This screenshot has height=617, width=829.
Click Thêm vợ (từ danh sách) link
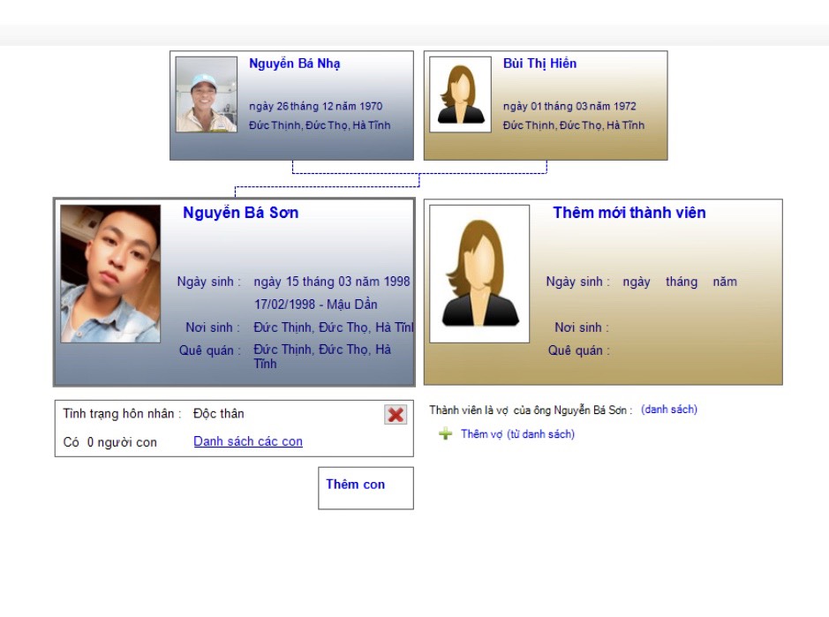517,434
